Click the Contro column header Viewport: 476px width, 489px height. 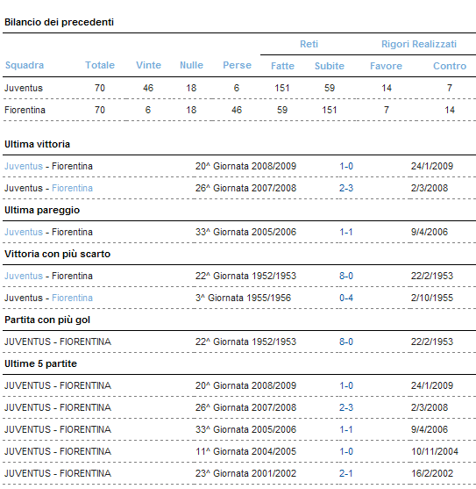tap(450, 66)
